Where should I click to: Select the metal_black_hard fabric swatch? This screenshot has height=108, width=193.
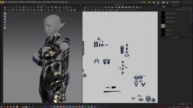point(163,17)
